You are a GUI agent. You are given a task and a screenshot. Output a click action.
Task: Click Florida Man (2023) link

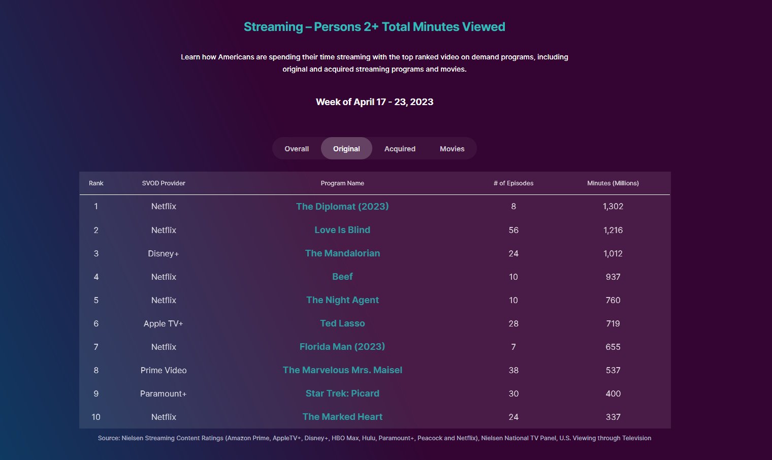coord(342,347)
